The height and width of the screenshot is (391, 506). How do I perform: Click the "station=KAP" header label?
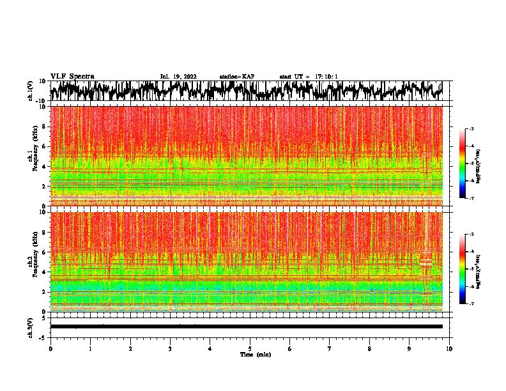tap(237, 77)
